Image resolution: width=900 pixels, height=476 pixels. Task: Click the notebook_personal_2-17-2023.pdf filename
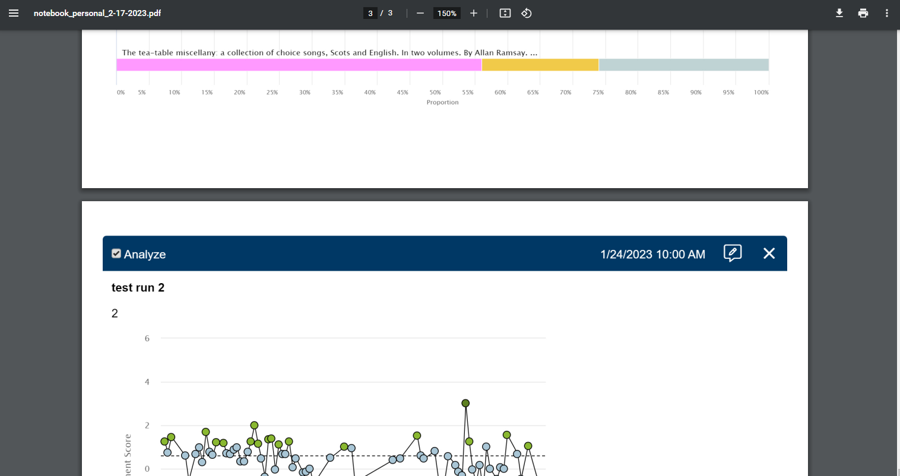(97, 13)
